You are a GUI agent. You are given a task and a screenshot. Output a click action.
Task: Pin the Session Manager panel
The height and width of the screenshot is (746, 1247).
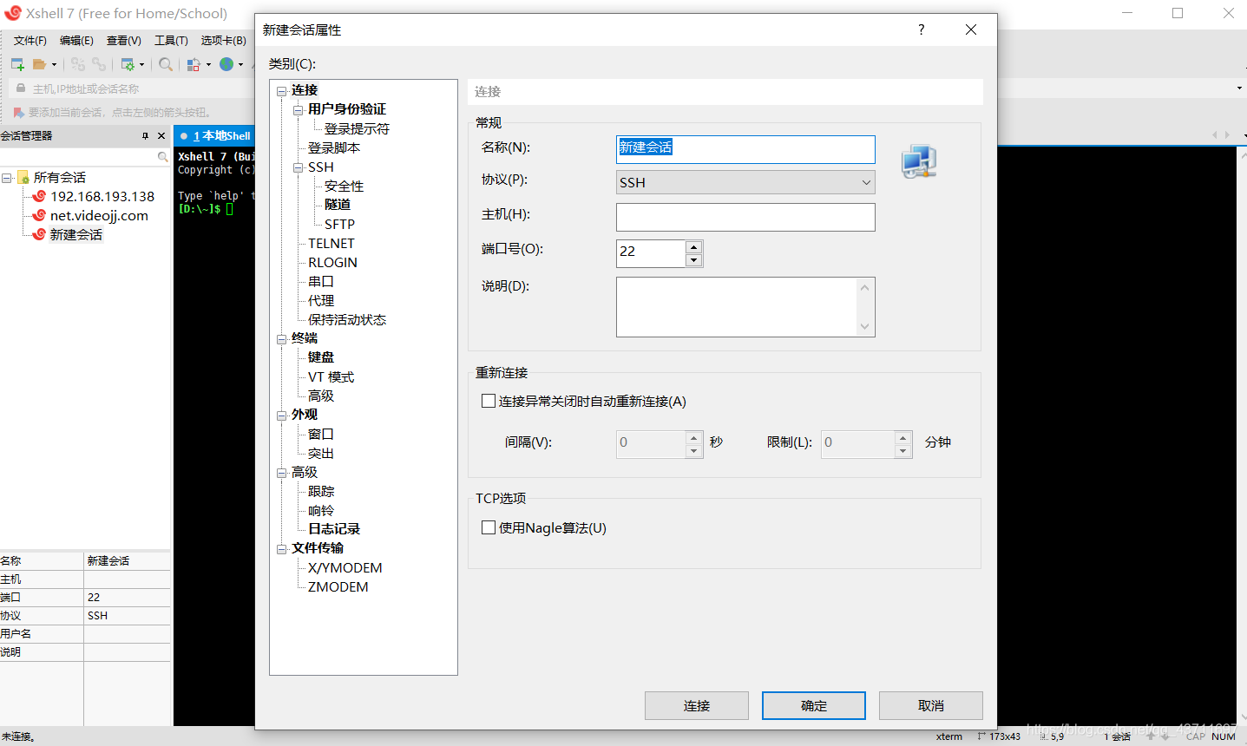(x=146, y=136)
